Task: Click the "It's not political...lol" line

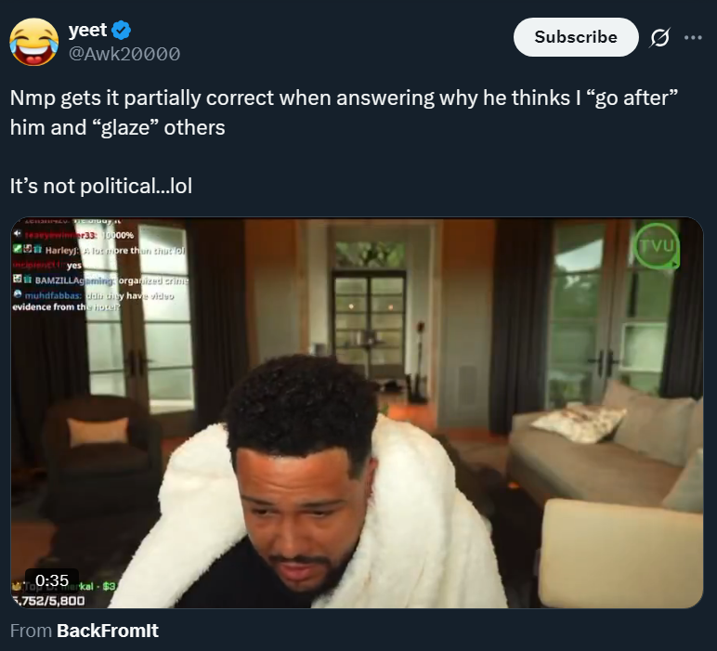Action: point(101,186)
